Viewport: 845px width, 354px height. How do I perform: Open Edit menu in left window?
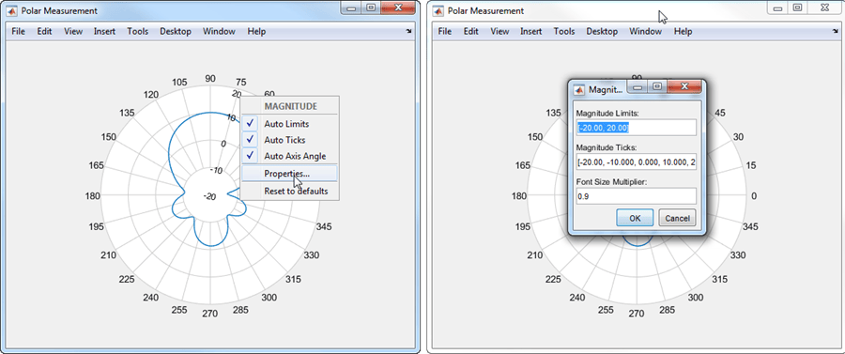[44, 31]
